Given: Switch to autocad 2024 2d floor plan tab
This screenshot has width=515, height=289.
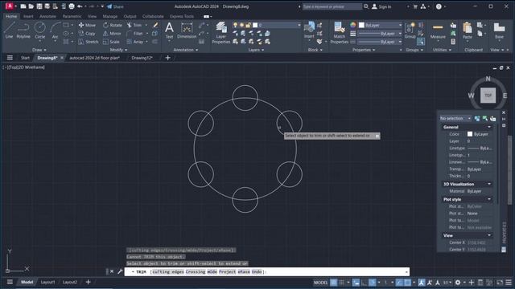Looking at the screenshot, I should [94, 58].
